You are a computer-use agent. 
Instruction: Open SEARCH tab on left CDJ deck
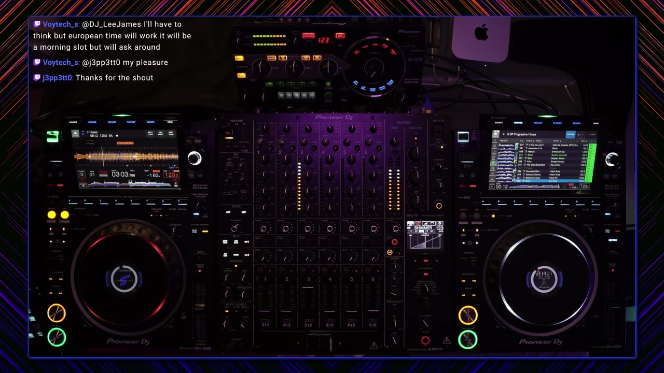tap(150, 122)
